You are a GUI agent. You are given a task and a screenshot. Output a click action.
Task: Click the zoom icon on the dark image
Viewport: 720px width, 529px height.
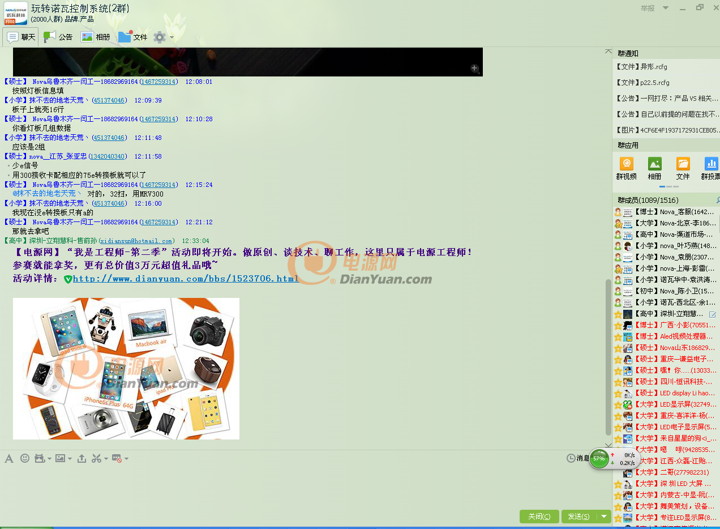tap(475, 69)
